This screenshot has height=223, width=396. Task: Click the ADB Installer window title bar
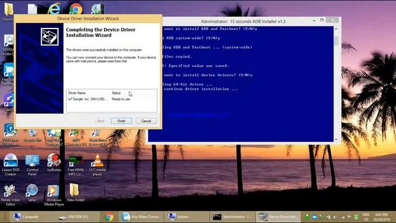pos(243,22)
